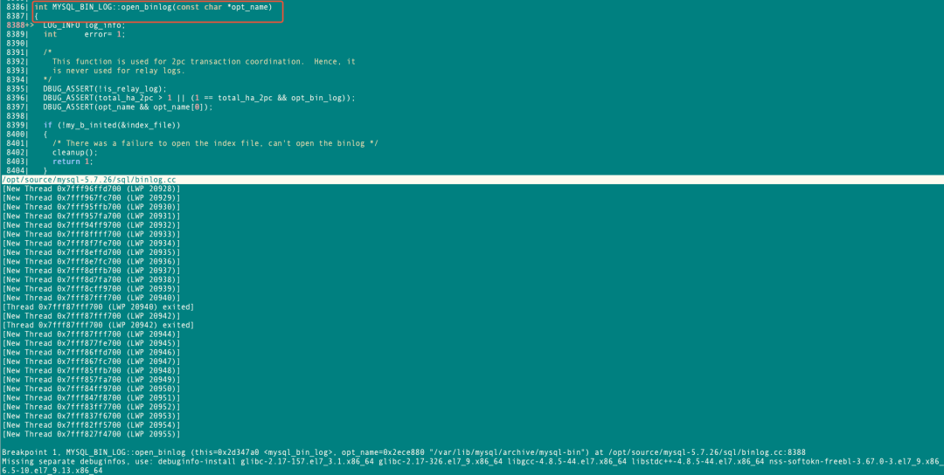The width and height of the screenshot is (944, 475).
Task: Click the 'cleanup();' call line
Action: 74,152
